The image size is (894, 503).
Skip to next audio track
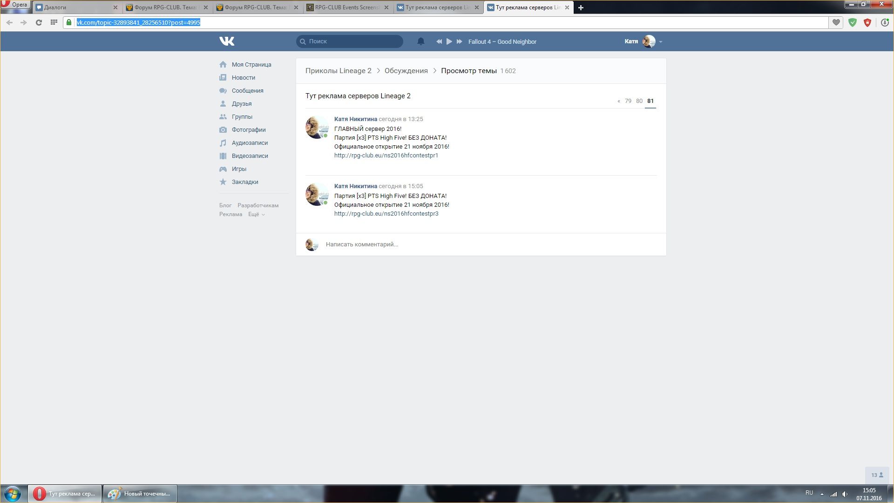459,41
